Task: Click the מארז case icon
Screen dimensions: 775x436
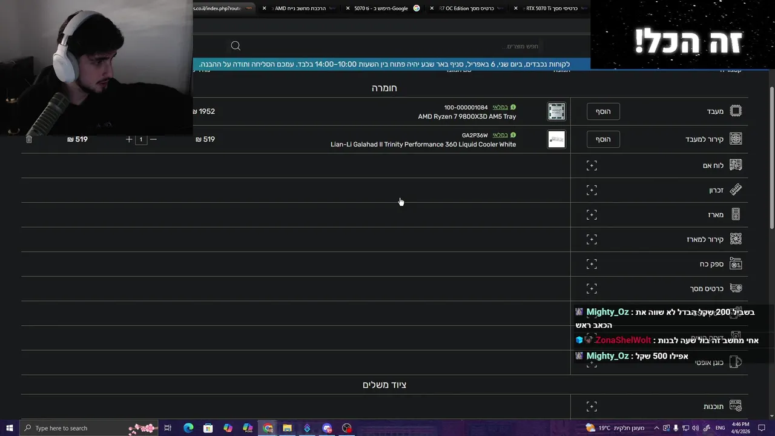Action: pyautogui.click(x=736, y=214)
